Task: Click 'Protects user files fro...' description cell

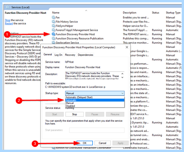Action: [x=136, y=22]
